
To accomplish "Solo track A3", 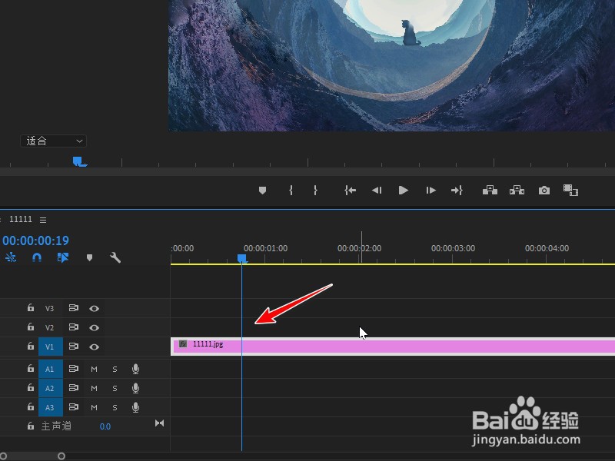I will pos(115,408).
